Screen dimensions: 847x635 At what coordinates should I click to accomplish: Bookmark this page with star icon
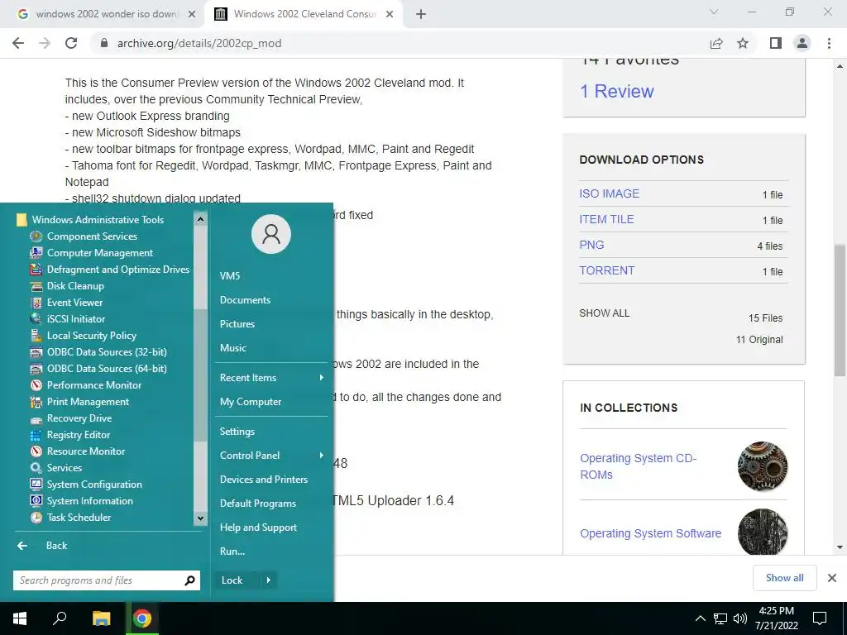point(743,43)
